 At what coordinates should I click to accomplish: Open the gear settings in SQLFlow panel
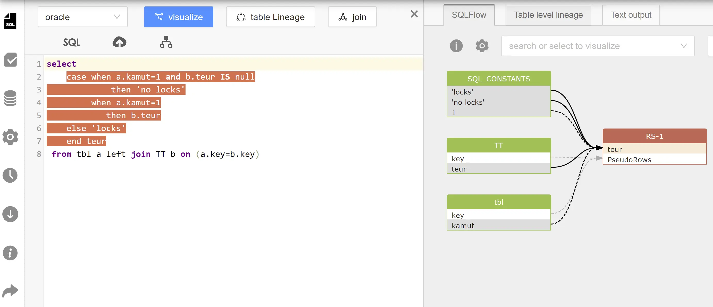[x=482, y=46]
